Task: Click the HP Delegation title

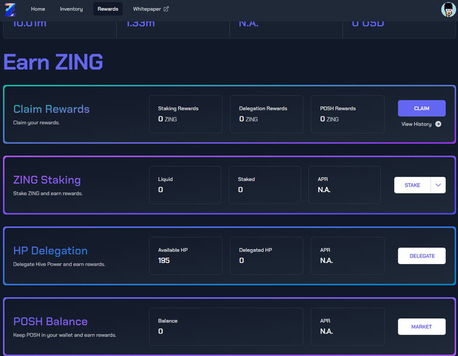Action: point(50,250)
